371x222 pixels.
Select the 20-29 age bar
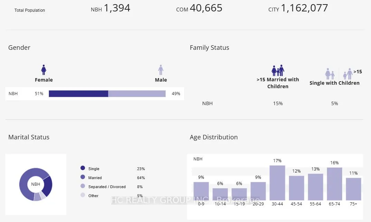258,191
